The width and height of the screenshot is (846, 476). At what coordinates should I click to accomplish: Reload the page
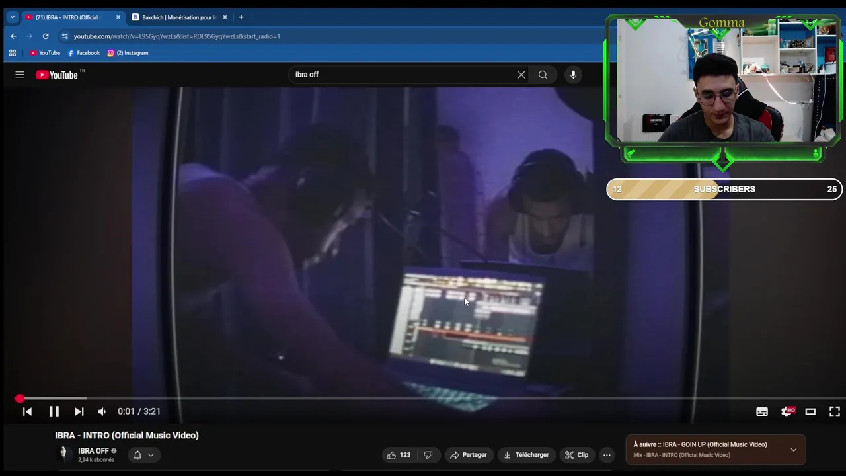pyautogui.click(x=46, y=36)
